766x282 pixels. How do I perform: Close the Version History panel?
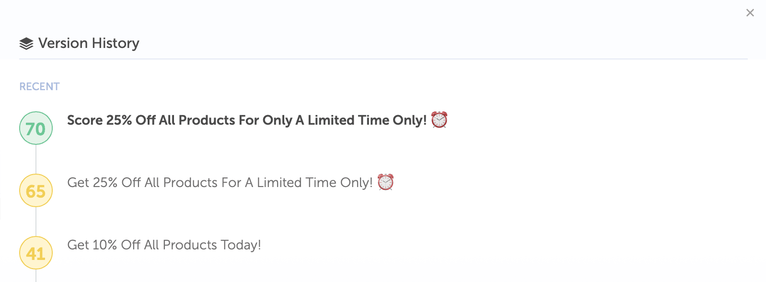[x=750, y=13]
